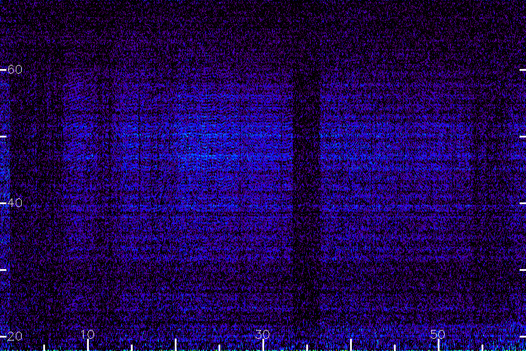The image size is (526, 351).
Task: Select the tick mark beneath the 50 label
Action: tap(438, 345)
